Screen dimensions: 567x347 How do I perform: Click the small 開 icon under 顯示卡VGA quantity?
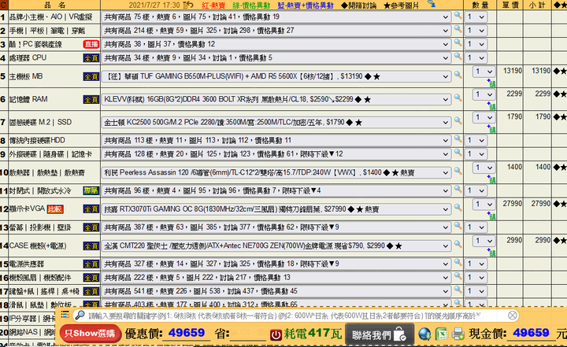point(491,216)
